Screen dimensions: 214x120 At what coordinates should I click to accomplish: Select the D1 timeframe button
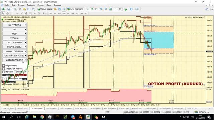coord(77,13)
